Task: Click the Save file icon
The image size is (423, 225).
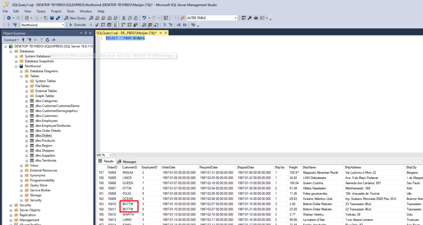Action: [52, 18]
